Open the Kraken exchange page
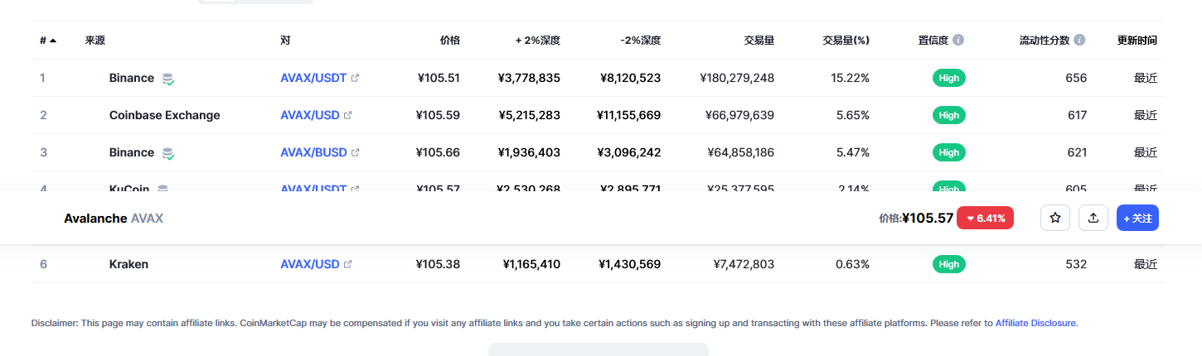The width and height of the screenshot is (1202, 356). pyautogui.click(x=128, y=264)
